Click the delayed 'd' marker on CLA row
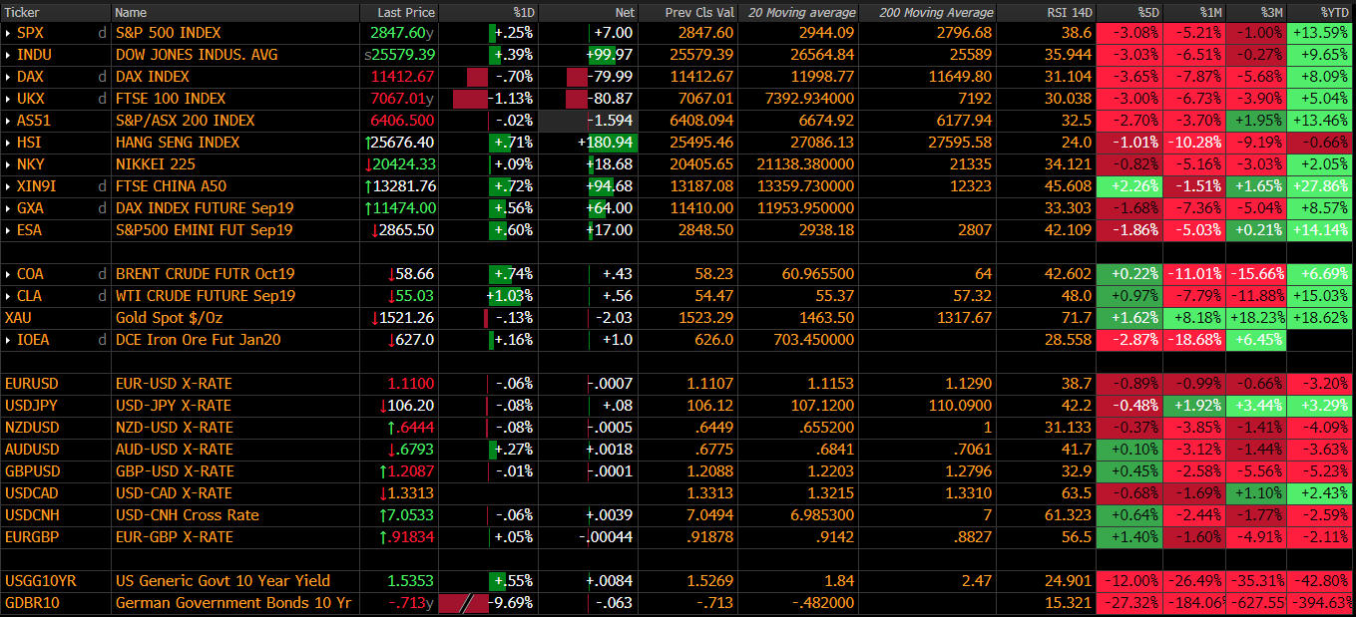The image size is (1356, 617). pos(102,296)
